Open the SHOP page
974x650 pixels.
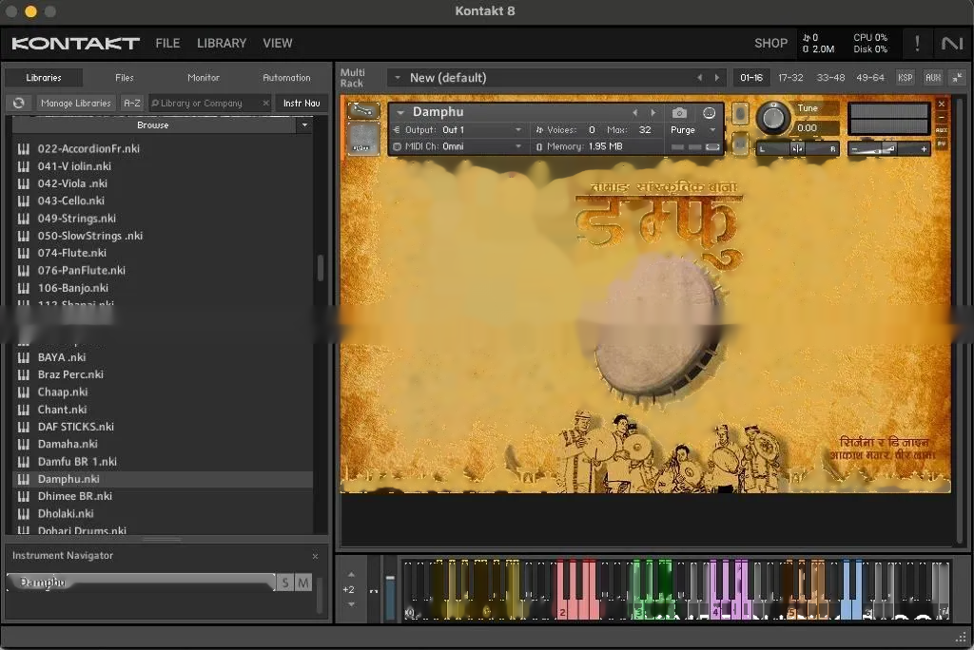770,43
